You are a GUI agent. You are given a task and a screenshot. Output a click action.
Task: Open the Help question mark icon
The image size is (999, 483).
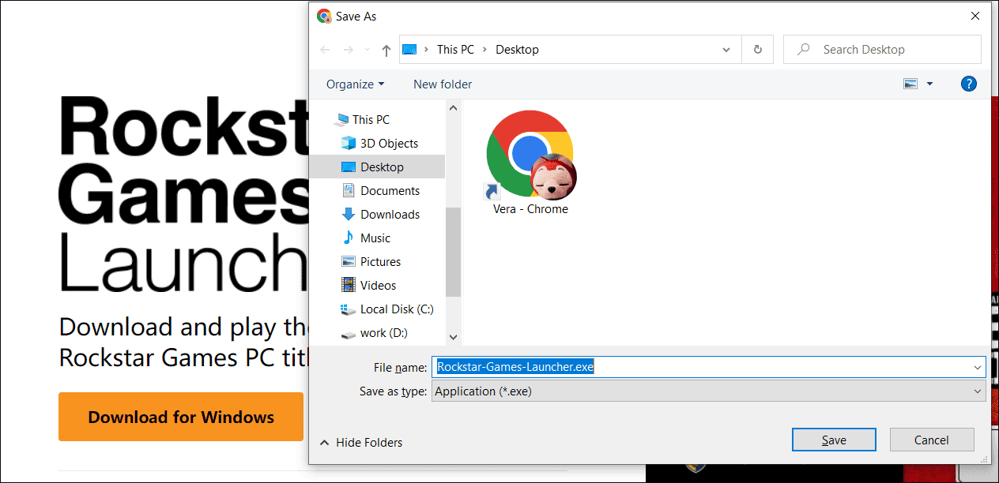(x=969, y=84)
